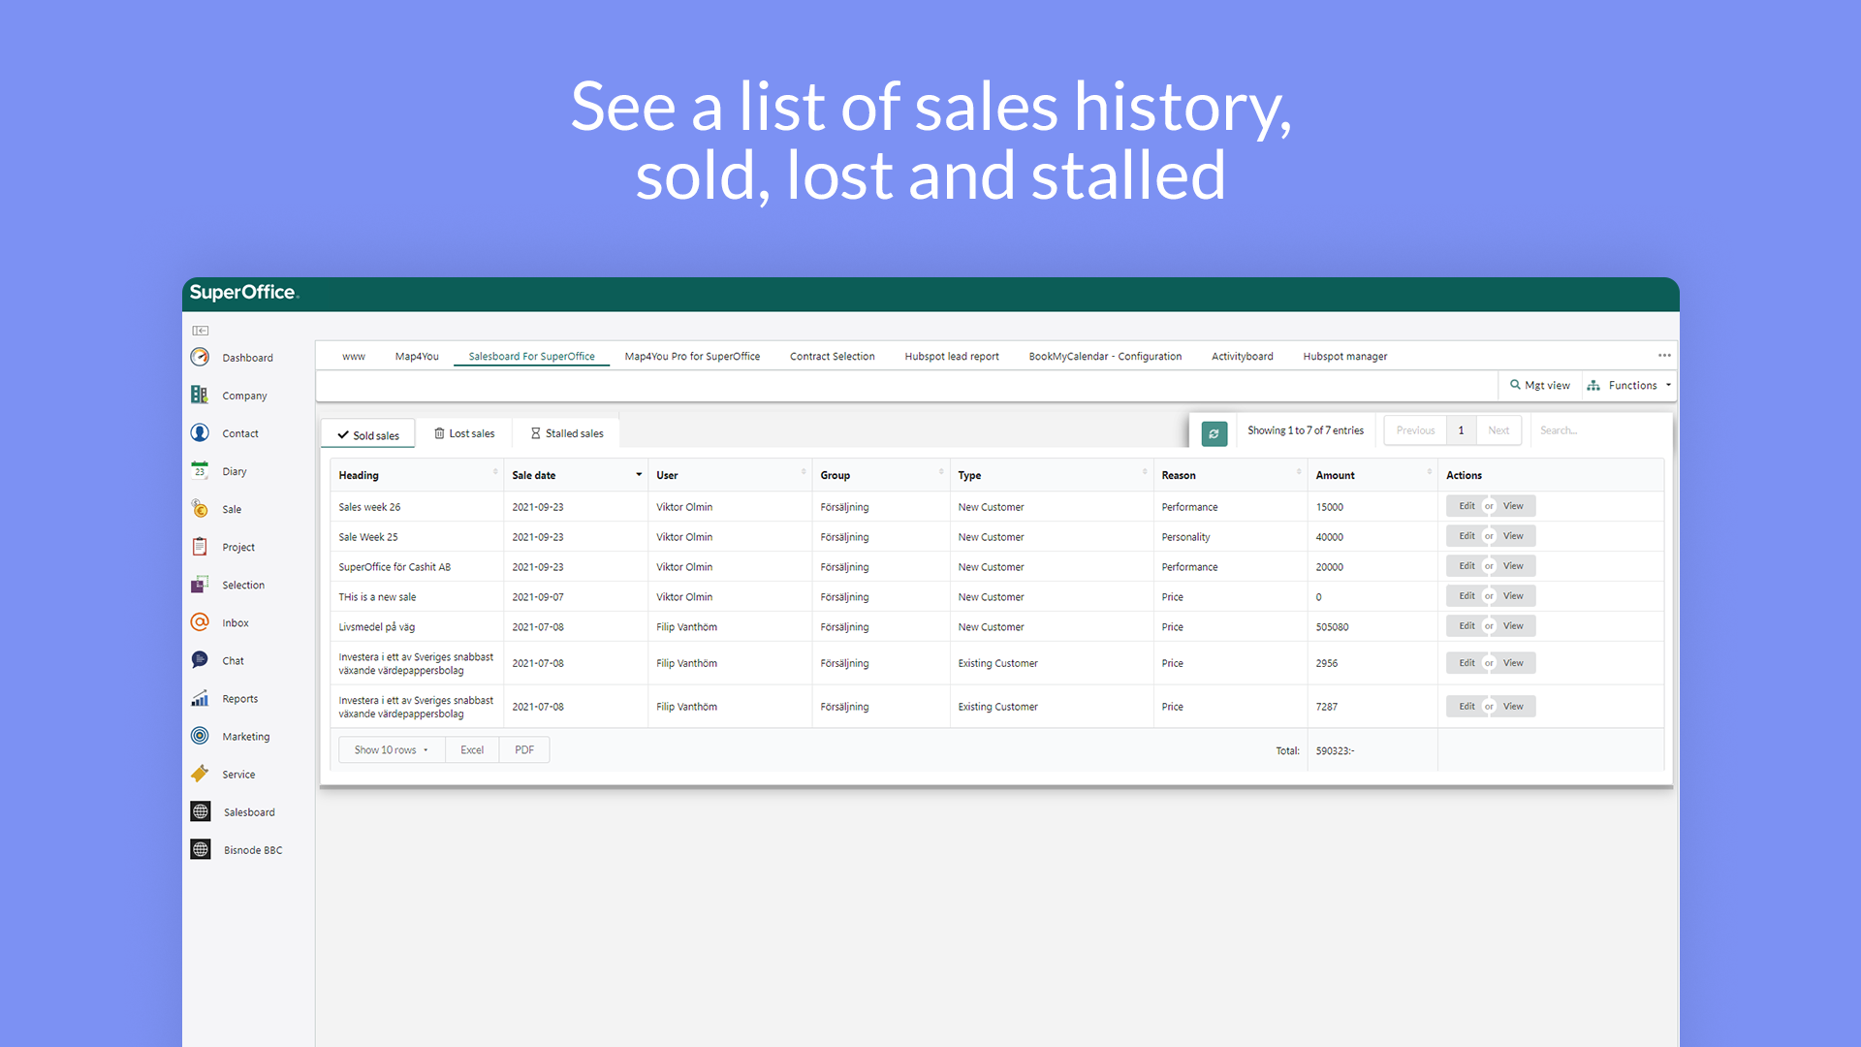1861x1047 pixels.
Task: Export table with the PDF button
Action: (x=524, y=749)
